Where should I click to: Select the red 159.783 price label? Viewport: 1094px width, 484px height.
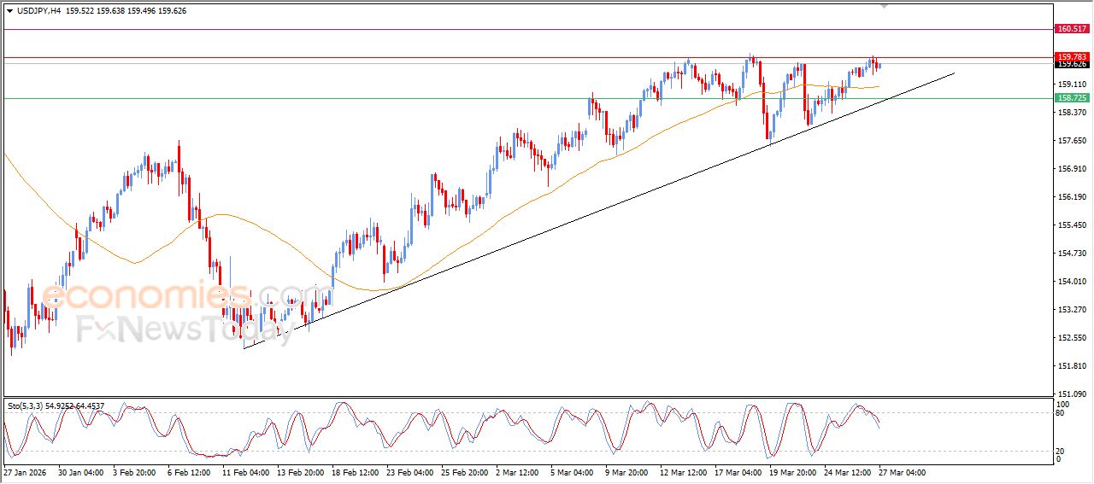coord(1072,57)
